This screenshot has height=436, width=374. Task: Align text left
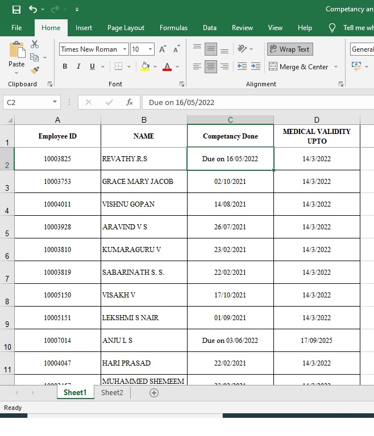click(197, 66)
